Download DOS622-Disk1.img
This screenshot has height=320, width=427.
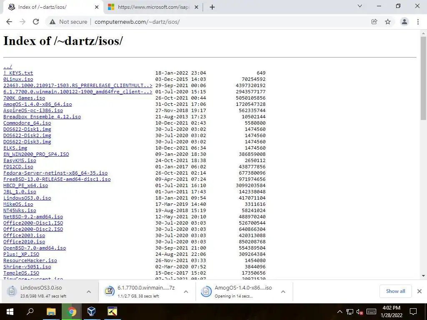click(x=27, y=129)
